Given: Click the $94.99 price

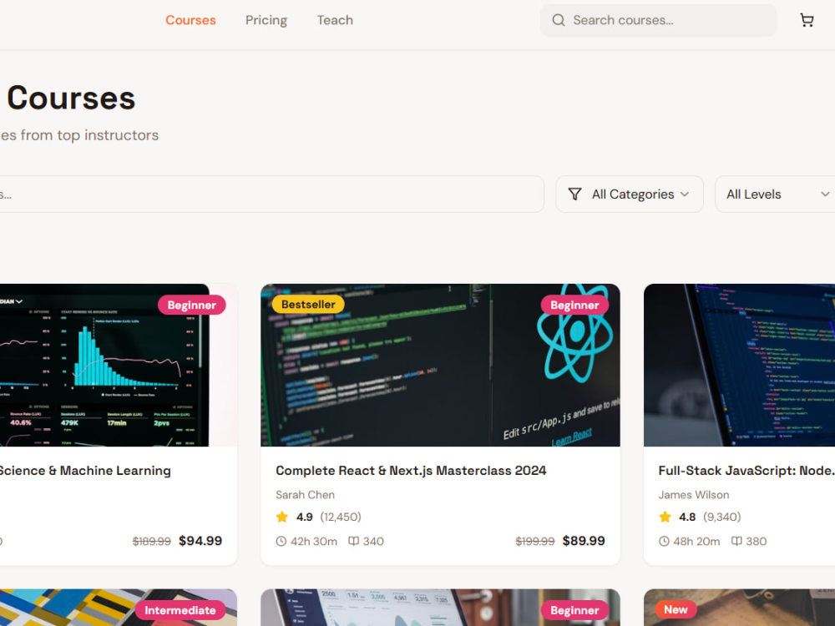Looking at the screenshot, I should click(x=200, y=541).
